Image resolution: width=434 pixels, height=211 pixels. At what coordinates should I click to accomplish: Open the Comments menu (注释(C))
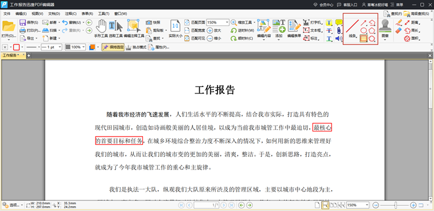tap(71, 13)
